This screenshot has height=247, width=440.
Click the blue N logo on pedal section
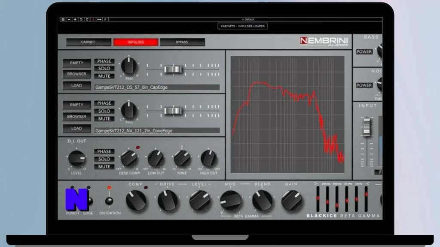[76, 199]
